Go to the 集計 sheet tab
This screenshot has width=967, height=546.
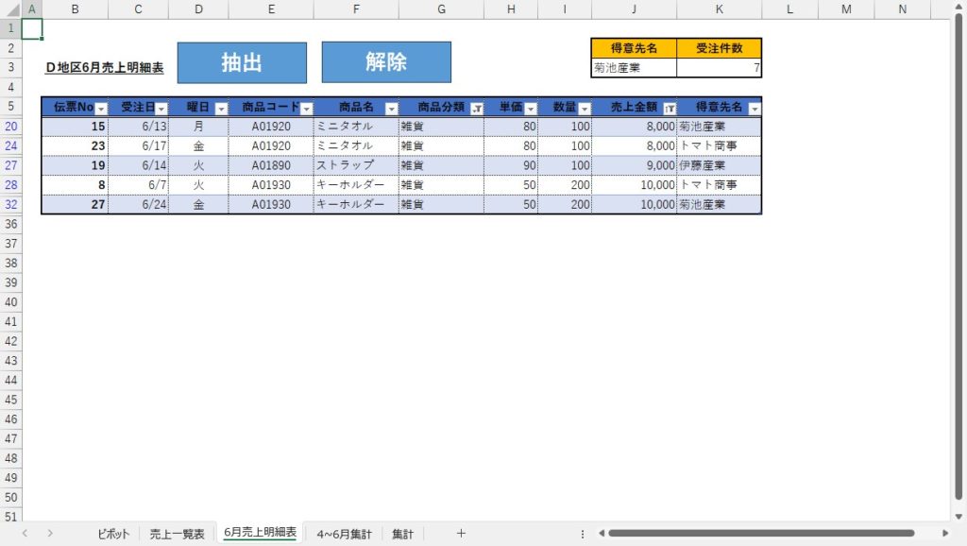(402, 534)
